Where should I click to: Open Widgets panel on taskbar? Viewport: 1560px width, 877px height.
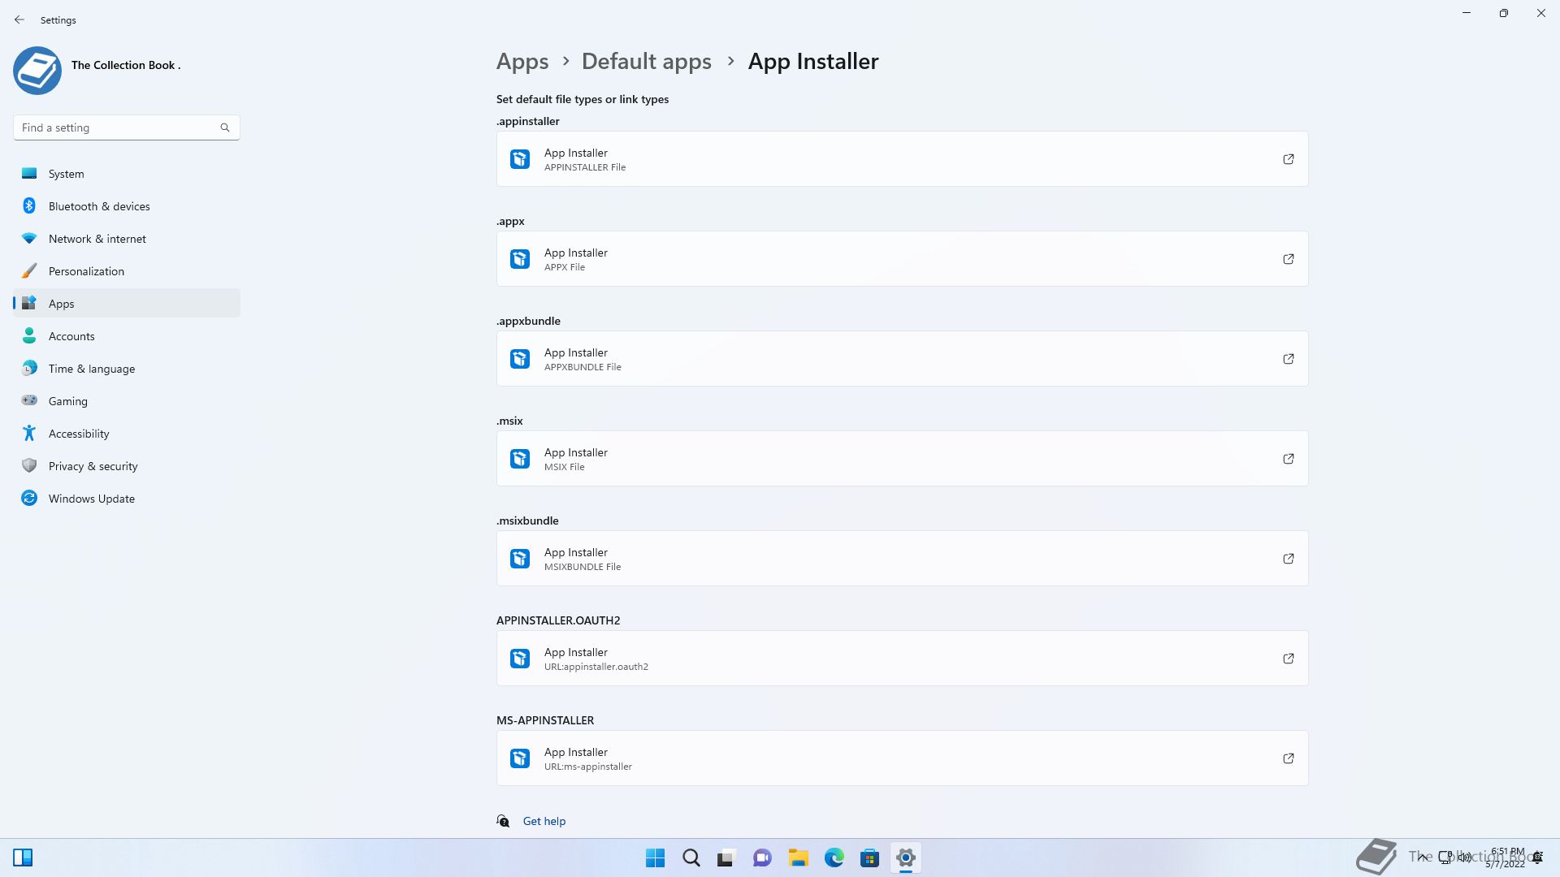click(23, 858)
